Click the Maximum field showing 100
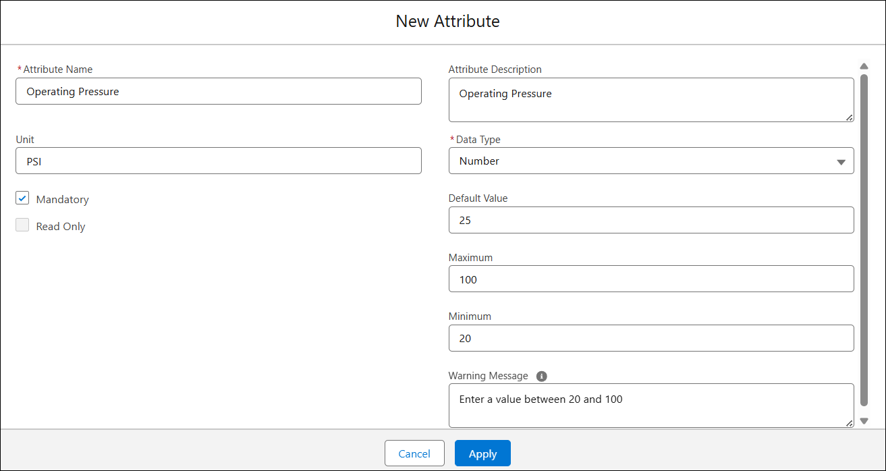886x471 pixels. (x=651, y=279)
